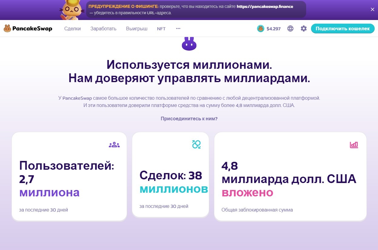
Task: Click the Используется миллионами heading
Action: (x=189, y=65)
